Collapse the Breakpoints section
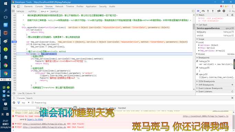The image size is (235, 132). pos(197,58)
